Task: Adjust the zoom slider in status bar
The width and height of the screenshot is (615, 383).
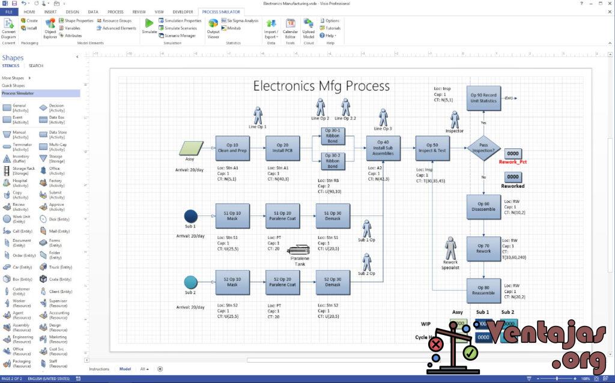Action: click(557, 379)
